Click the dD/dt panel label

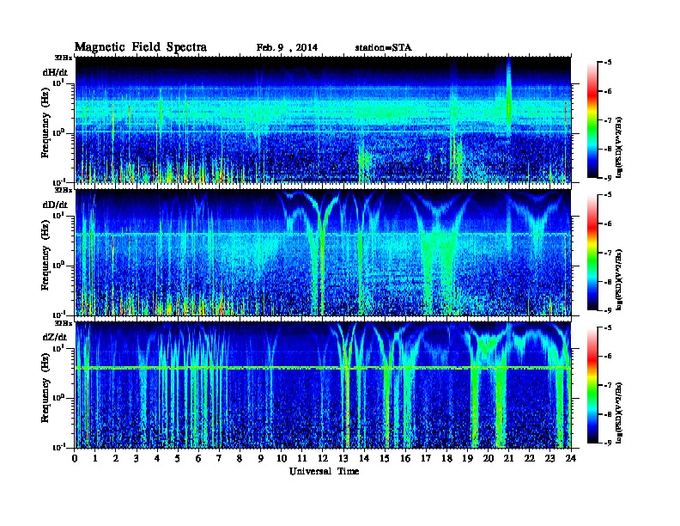(x=55, y=205)
